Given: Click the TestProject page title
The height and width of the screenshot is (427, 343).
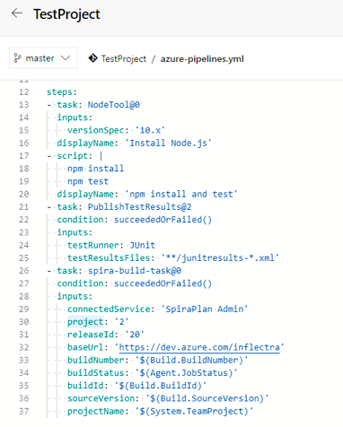Looking at the screenshot, I should (66, 14).
